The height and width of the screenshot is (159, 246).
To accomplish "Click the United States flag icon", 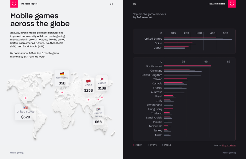I will pyautogui.click(x=26, y=108).
